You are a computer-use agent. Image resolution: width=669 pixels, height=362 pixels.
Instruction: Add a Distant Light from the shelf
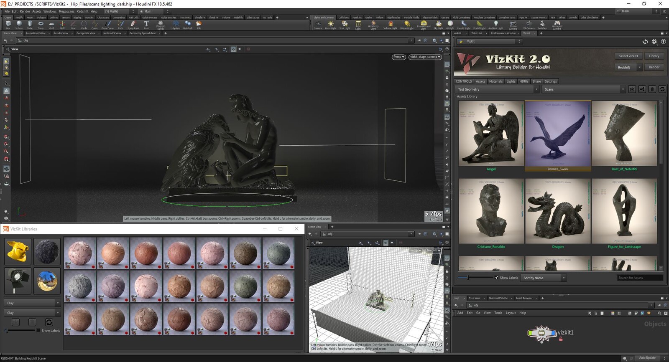click(x=407, y=25)
